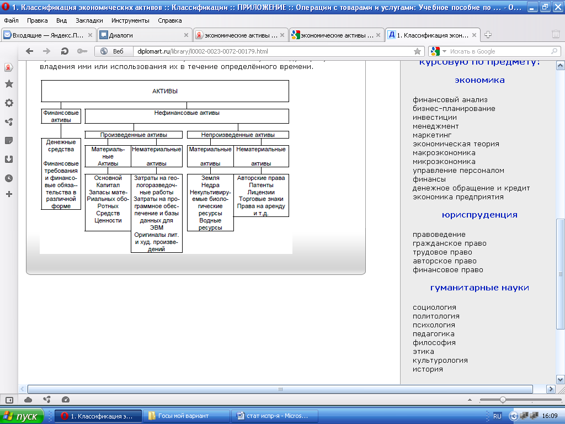
Task: Open Notes panel in sidebar
Action: [x=9, y=141]
